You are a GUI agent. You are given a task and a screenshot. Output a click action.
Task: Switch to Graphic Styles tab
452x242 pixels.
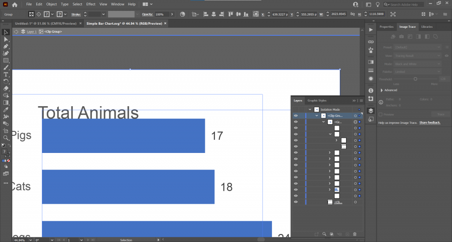coord(317,101)
